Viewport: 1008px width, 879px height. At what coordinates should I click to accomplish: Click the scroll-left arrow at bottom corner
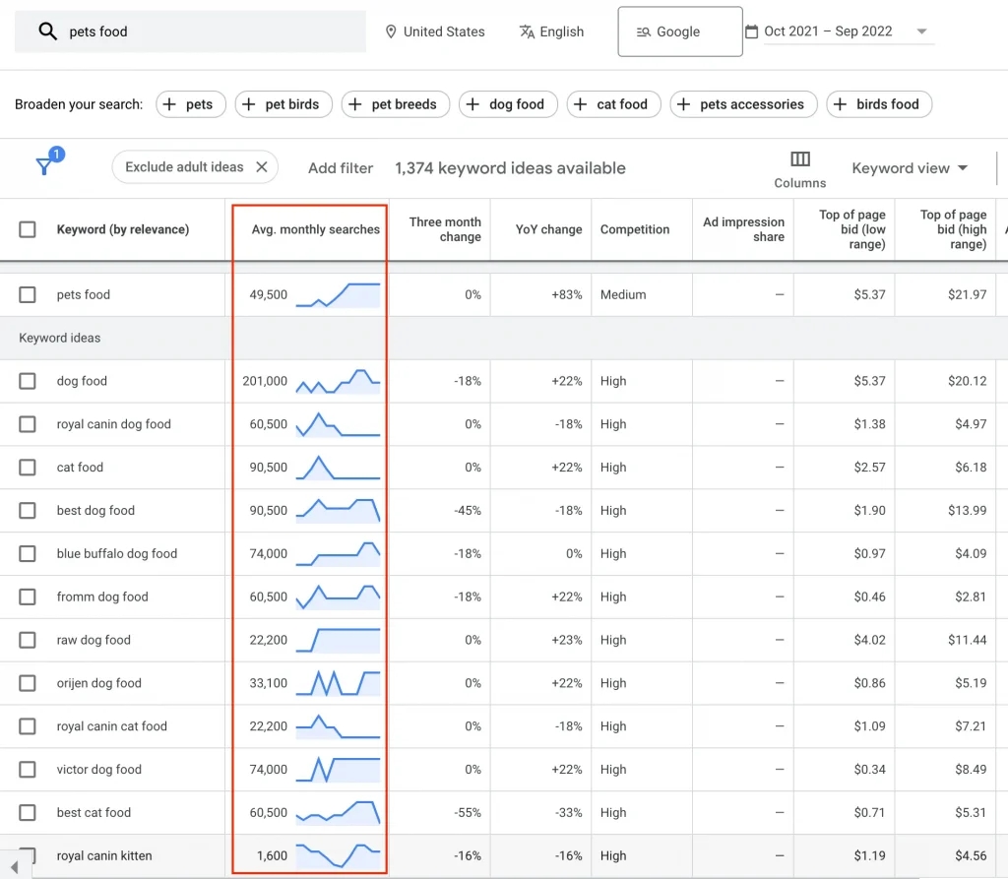click(x=14, y=867)
